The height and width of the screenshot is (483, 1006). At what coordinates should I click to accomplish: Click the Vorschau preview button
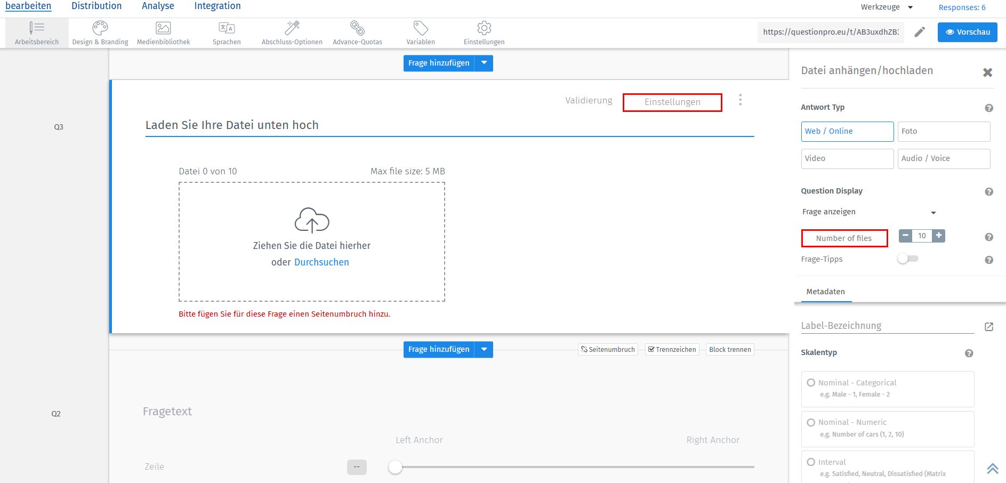pyautogui.click(x=967, y=32)
